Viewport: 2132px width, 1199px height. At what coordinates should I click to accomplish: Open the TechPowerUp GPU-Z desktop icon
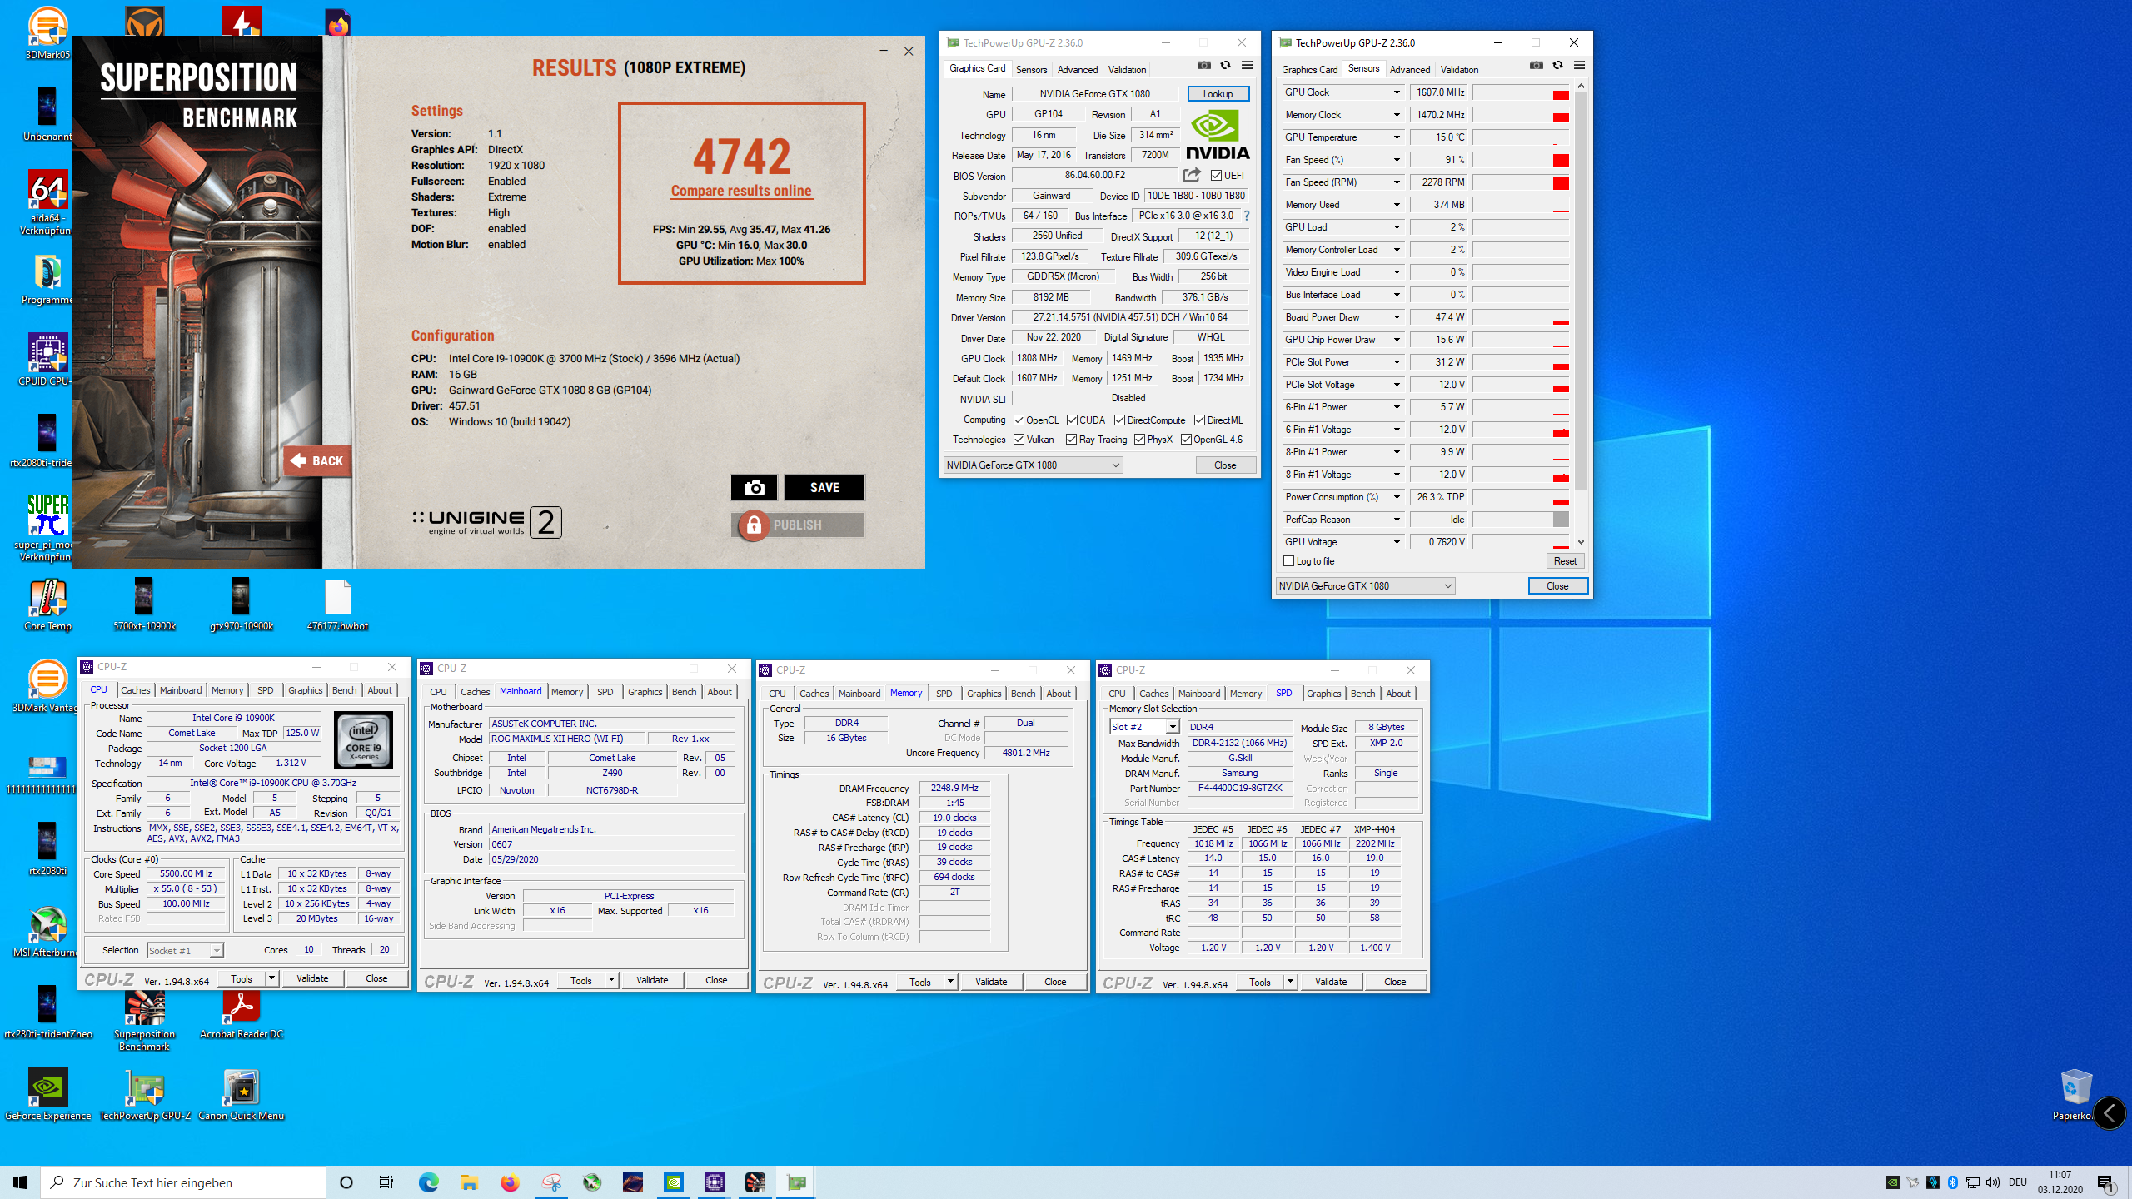(145, 1094)
